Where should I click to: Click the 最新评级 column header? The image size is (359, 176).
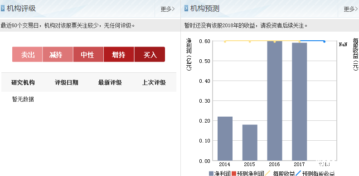110,82
